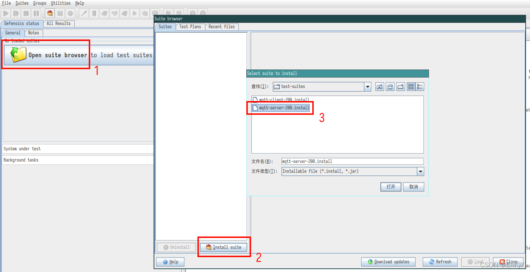Open the Suites menu in menu bar
This screenshot has height=272, width=530.
click(22, 3)
